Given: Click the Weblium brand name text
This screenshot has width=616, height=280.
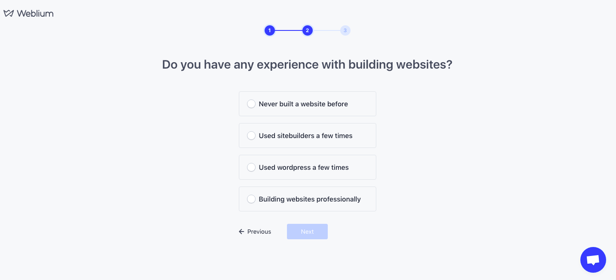Looking at the screenshot, I should [35, 13].
